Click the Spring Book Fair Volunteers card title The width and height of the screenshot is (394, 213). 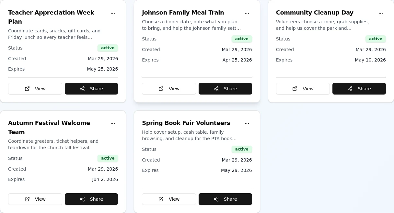coord(186,123)
